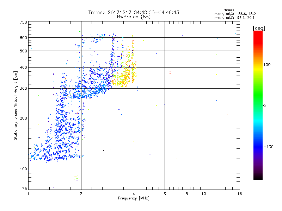Click the y-axis tick label '750'

(23, 22)
